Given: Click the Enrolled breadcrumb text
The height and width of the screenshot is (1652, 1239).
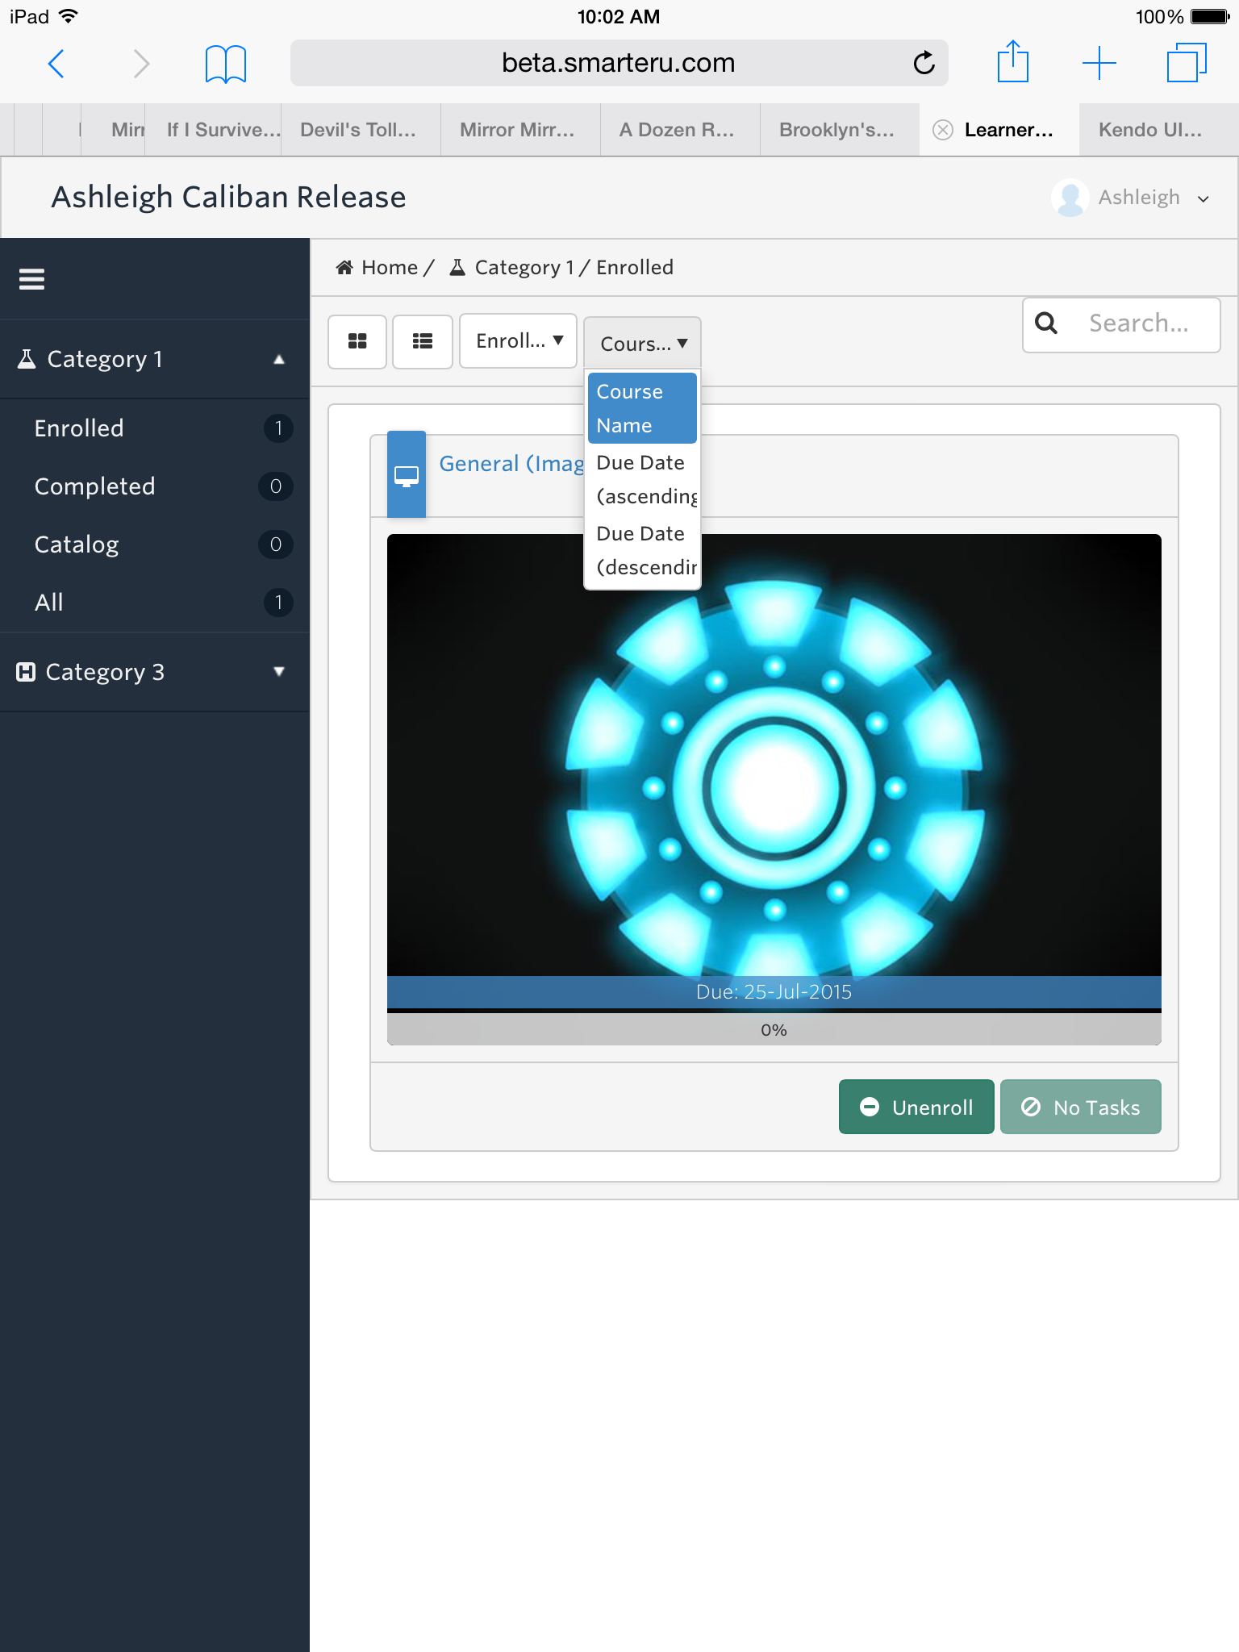Looking at the screenshot, I should point(635,267).
